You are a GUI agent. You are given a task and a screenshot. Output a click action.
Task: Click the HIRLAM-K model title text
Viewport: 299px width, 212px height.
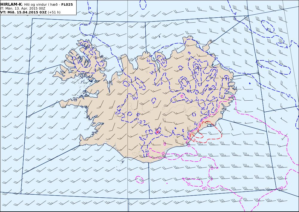pos(11,4)
